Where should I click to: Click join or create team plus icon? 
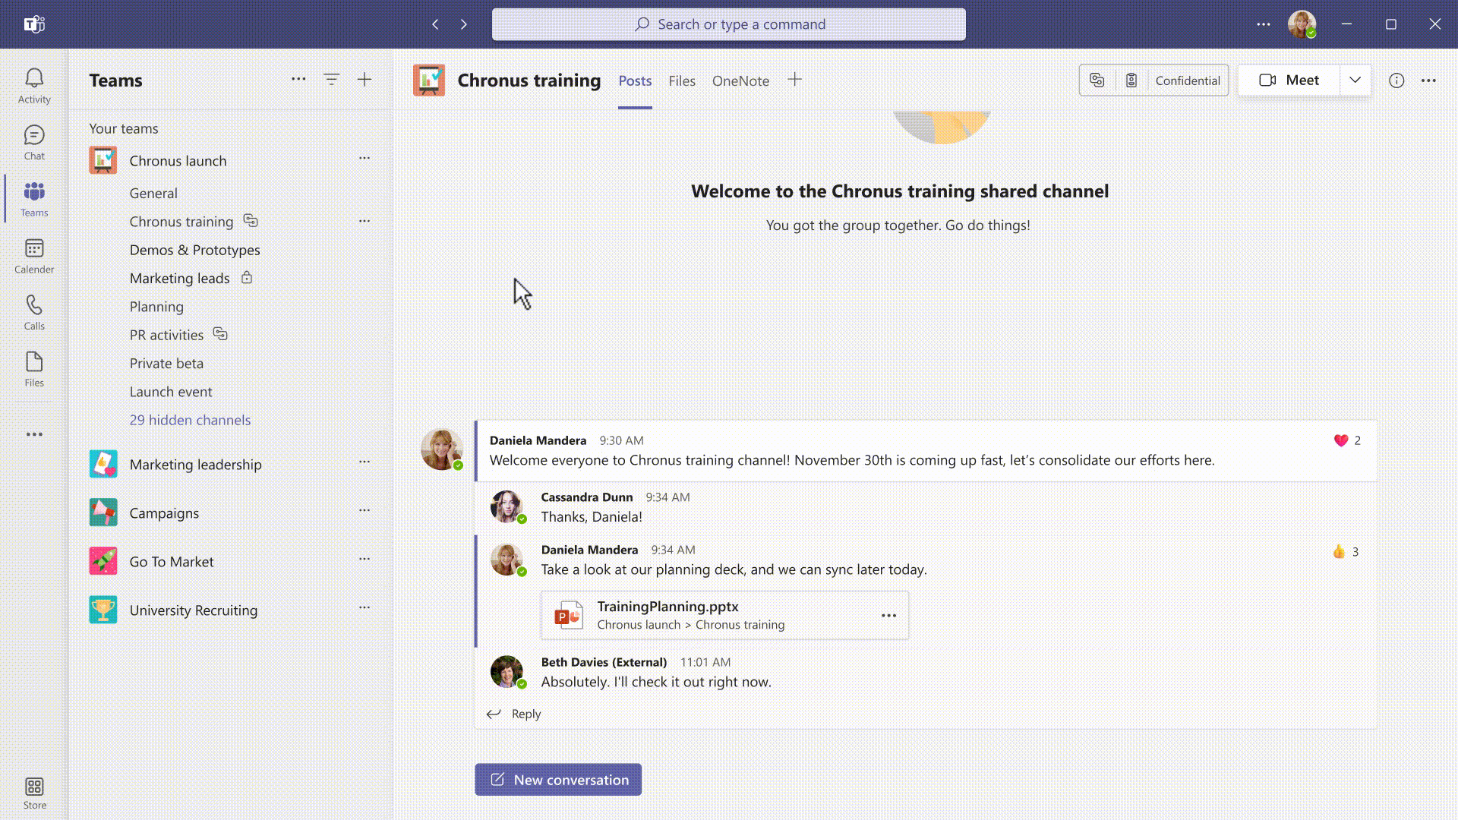[364, 80]
